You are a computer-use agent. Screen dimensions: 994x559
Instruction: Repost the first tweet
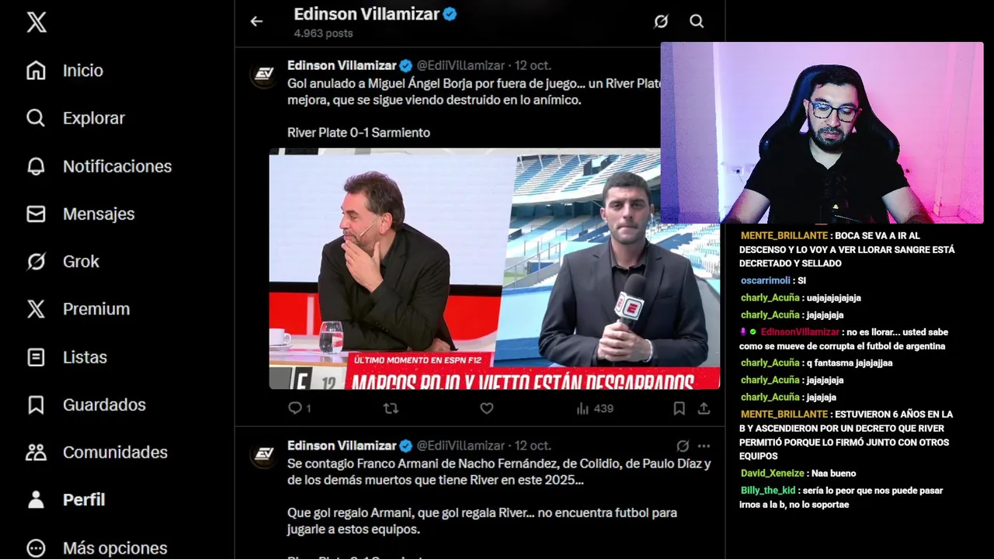[x=391, y=408]
